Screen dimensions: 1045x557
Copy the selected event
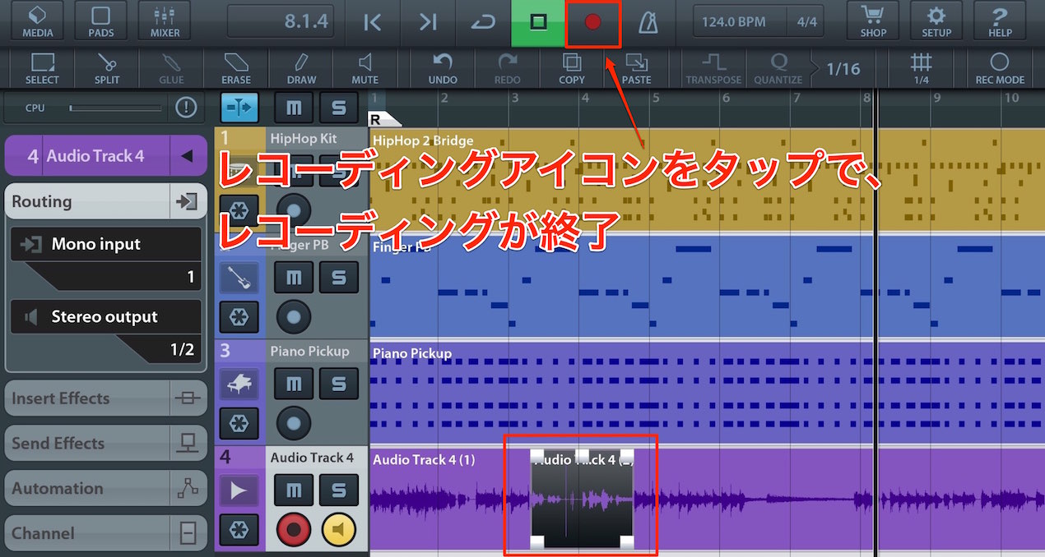[571, 68]
